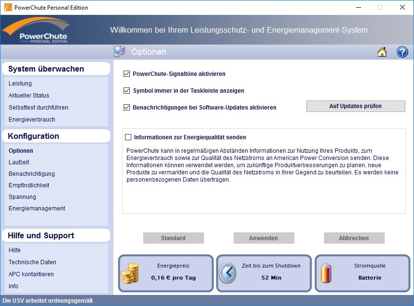Open the Info page
Screen dimensions: 414x306
click(13, 286)
